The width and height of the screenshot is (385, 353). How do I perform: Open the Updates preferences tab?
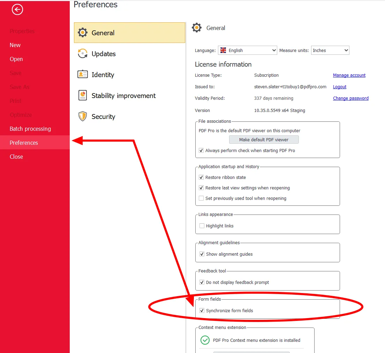[130, 54]
